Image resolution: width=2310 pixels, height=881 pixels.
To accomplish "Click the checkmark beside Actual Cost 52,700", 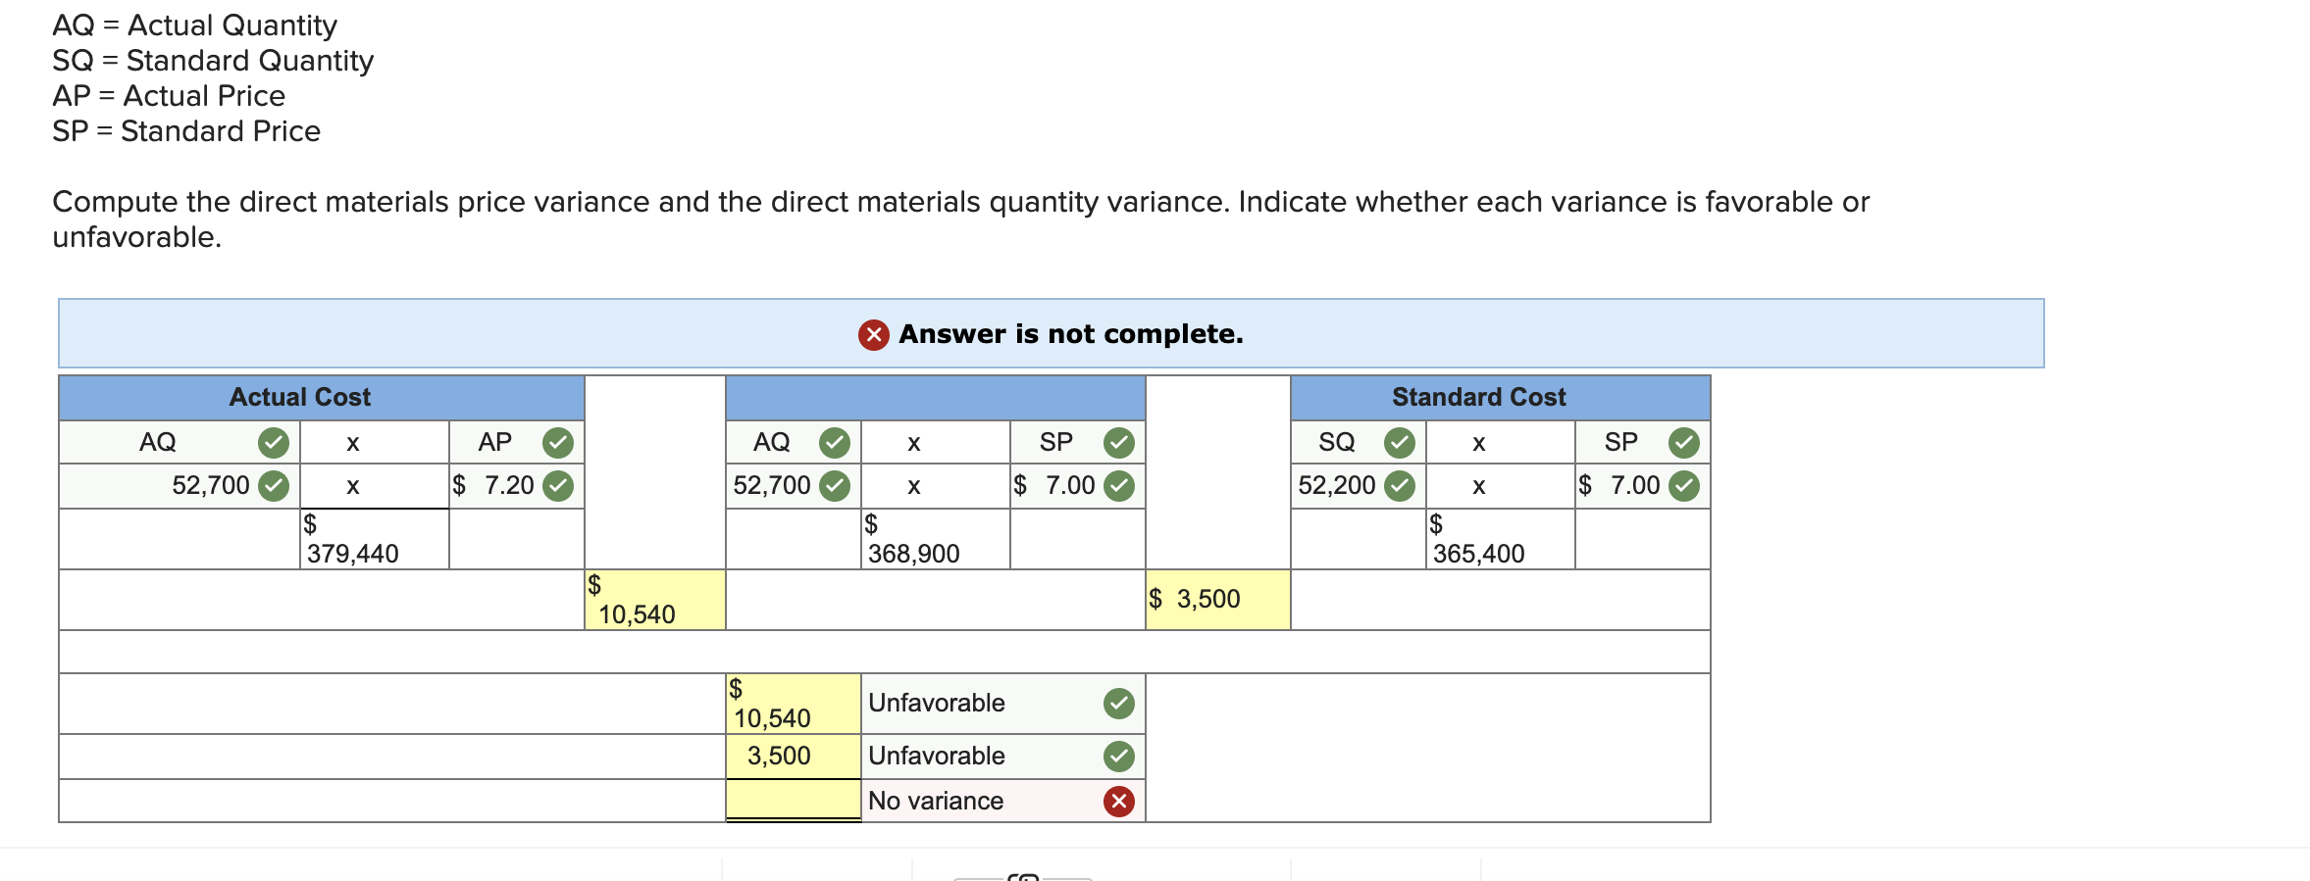I will pyautogui.click(x=274, y=486).
